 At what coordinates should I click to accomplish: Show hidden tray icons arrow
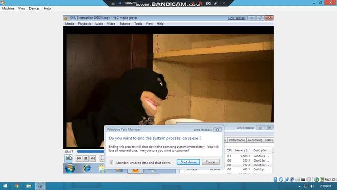click(300, 186)
